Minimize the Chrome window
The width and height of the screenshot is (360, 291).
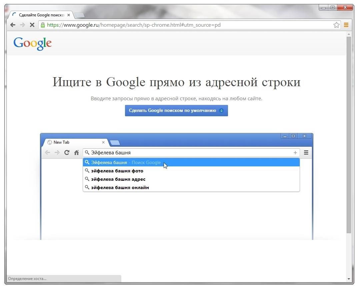click(324, 8)
